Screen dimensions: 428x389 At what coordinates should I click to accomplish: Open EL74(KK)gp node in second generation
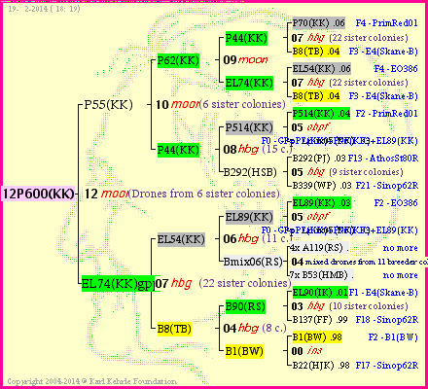click(x=118, y=284)
